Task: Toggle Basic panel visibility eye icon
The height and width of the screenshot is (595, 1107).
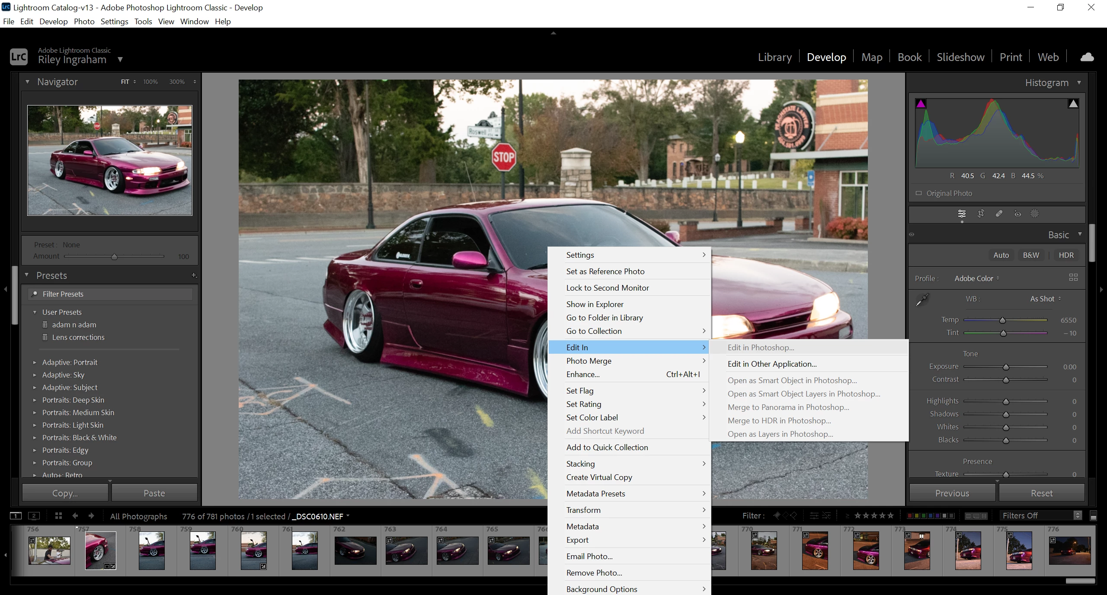Action: pos(912,235)
